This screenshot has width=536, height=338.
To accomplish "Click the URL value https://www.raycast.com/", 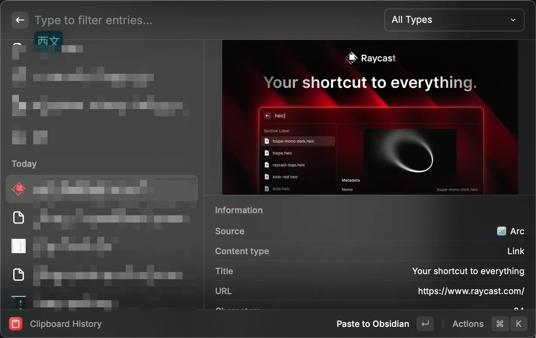I will (x=471, y=291).
